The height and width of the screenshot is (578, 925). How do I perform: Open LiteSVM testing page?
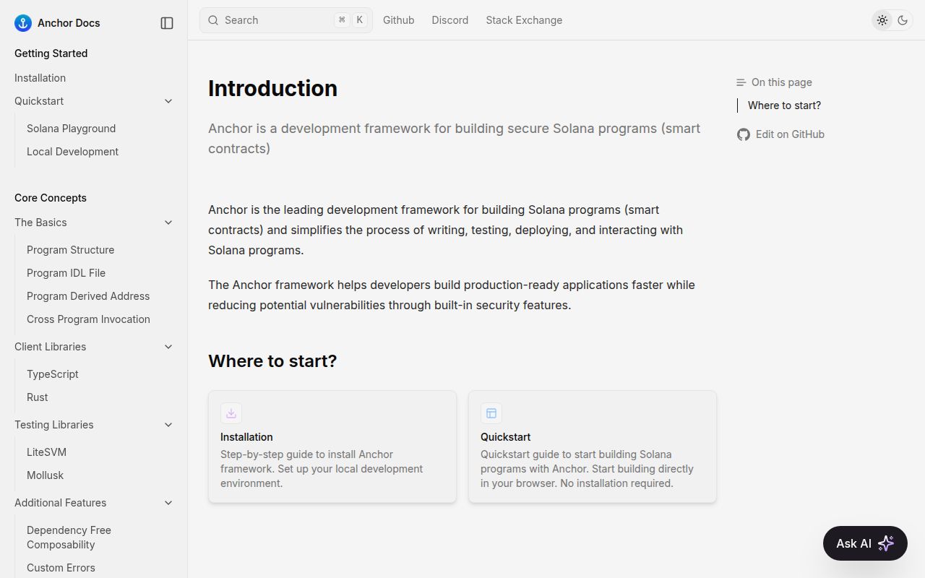[x=46, y=452]
